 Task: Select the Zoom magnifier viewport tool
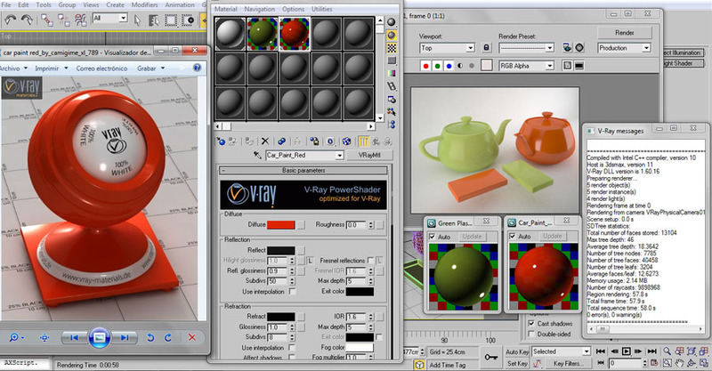[667, 351]
